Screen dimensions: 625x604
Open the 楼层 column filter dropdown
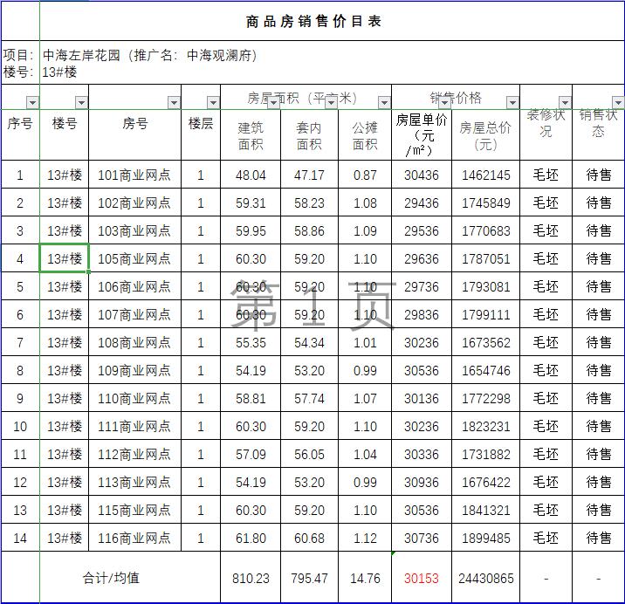pyautogui.click(x=213, y=103)
